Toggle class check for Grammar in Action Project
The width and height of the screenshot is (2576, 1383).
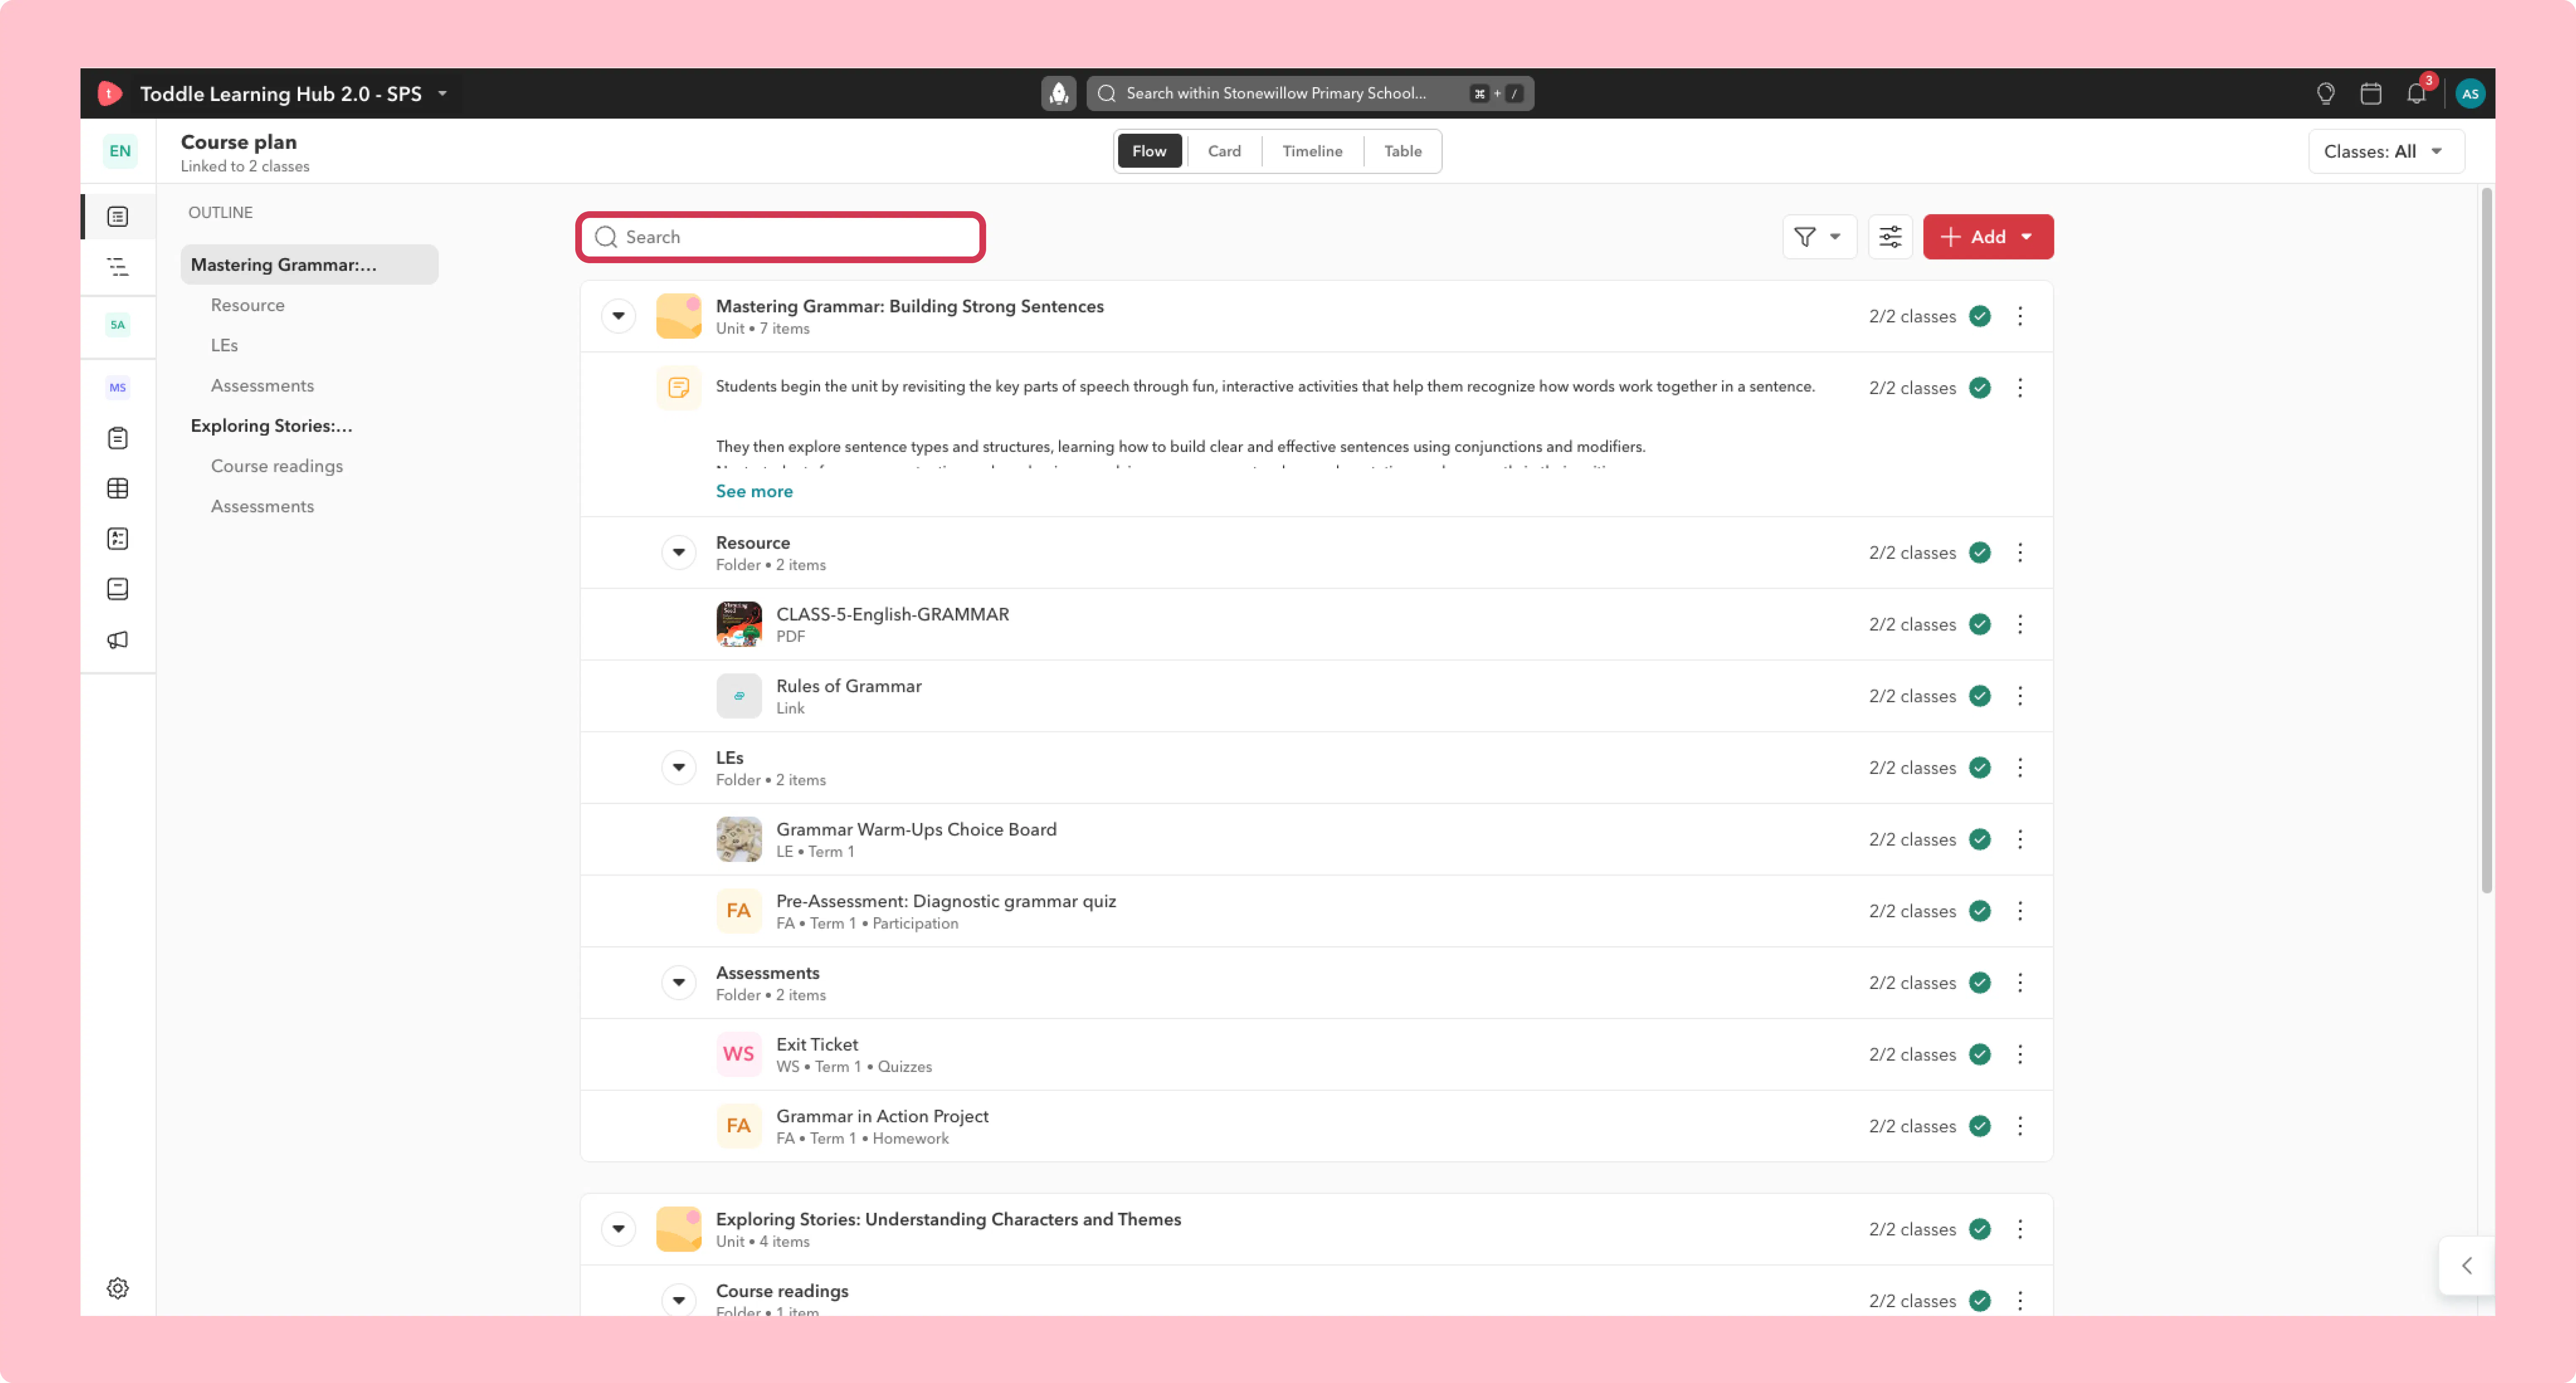point(1980,1126)
